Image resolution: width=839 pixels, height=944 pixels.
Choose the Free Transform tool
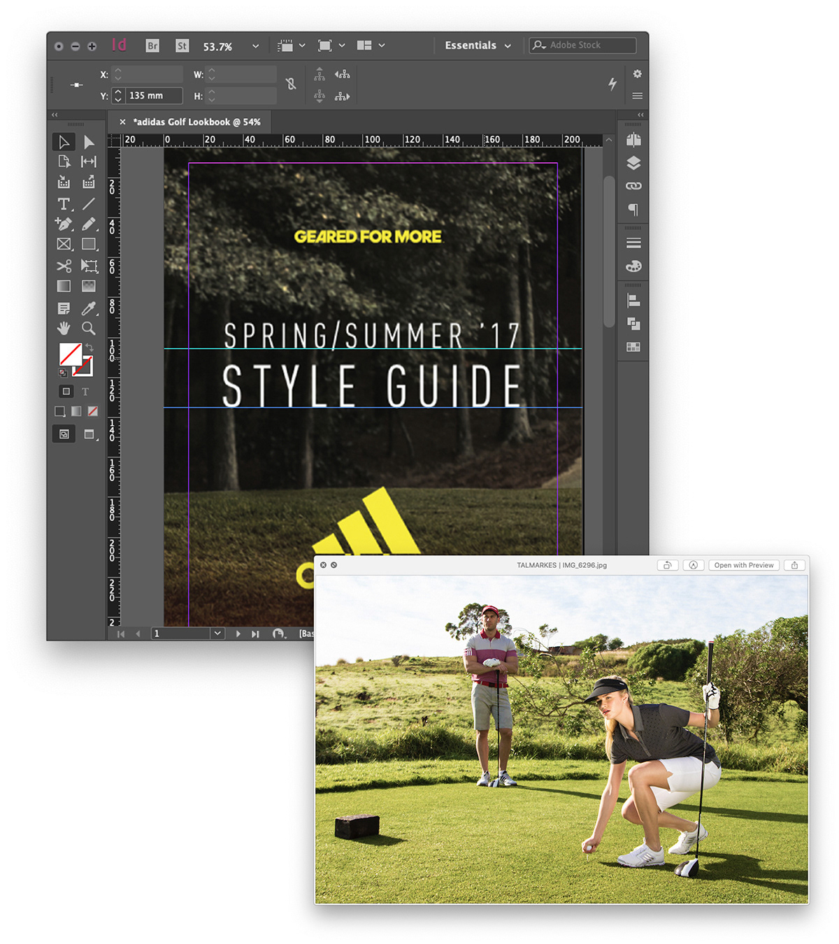(89, 266)
